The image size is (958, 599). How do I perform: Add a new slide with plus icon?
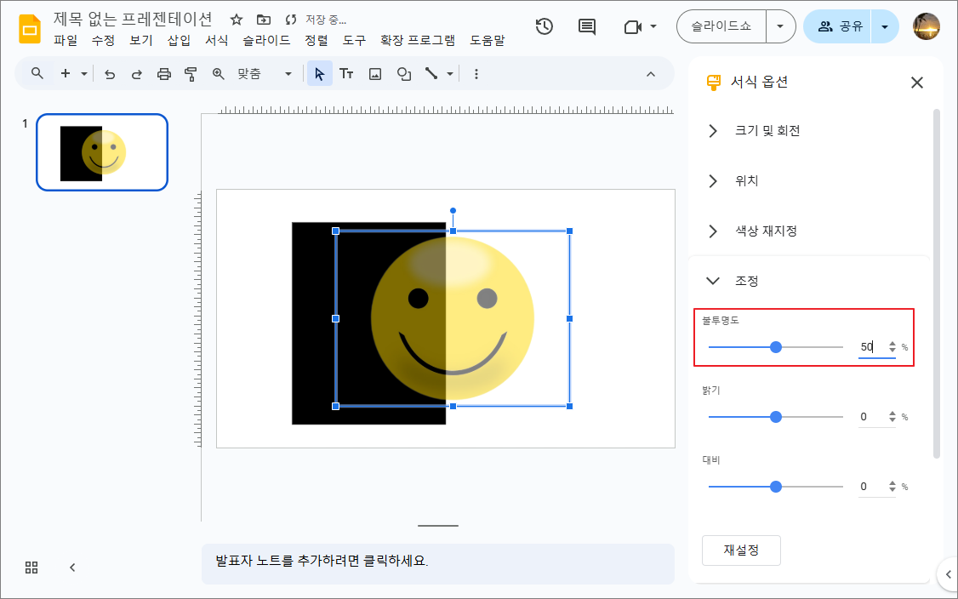pyautogui.click(x=66, y=73)
